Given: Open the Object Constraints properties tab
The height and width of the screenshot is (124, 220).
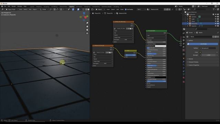Looking at the screenshot, I should click(x=184, y=71).
